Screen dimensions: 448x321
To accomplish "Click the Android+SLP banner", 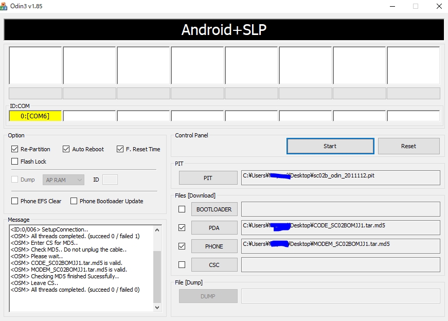I will [224, 30].
